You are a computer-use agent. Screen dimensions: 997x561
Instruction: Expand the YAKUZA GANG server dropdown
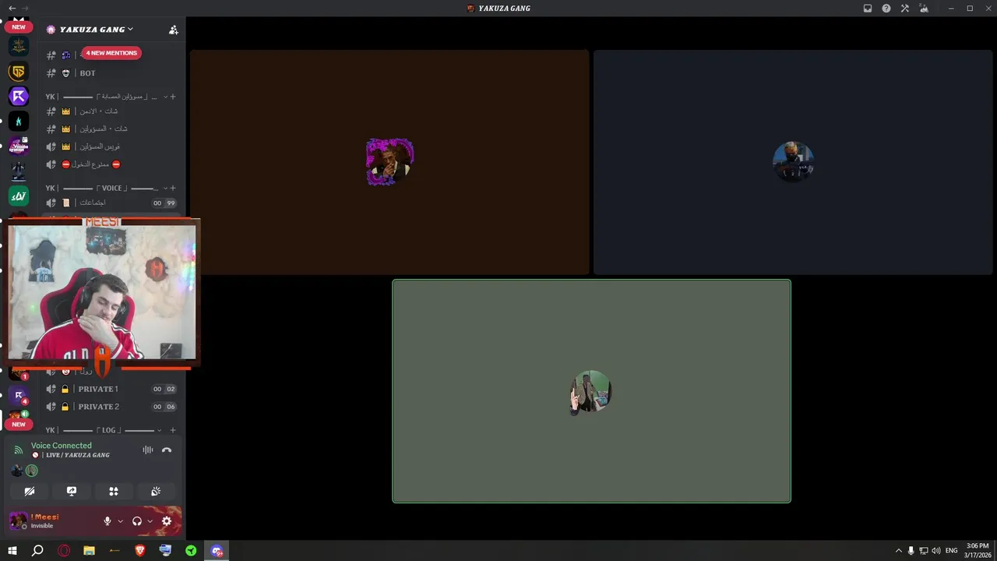pyautogui.click(x=130, y=29)
